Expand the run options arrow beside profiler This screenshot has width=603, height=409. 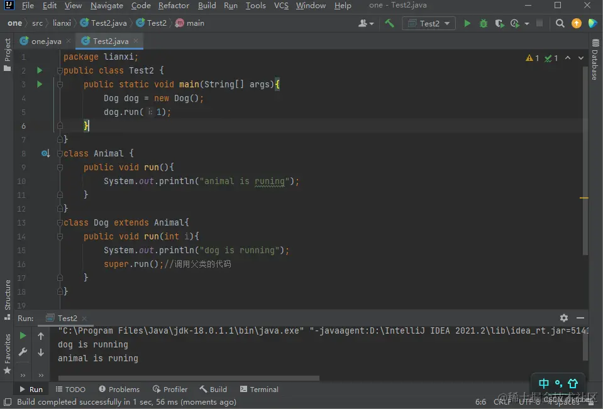tap(527, 24)
